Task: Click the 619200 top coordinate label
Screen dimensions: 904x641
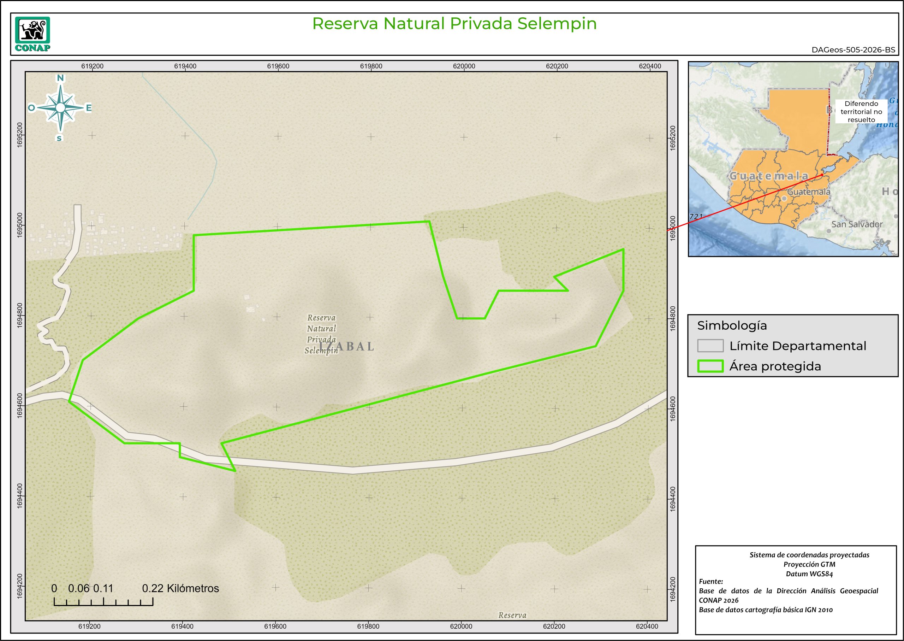Action: (92, 66)
